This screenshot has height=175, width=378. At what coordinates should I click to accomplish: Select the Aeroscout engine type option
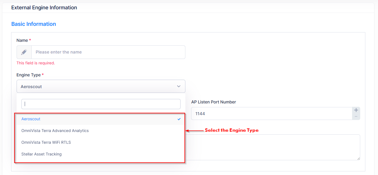point(31,119)
